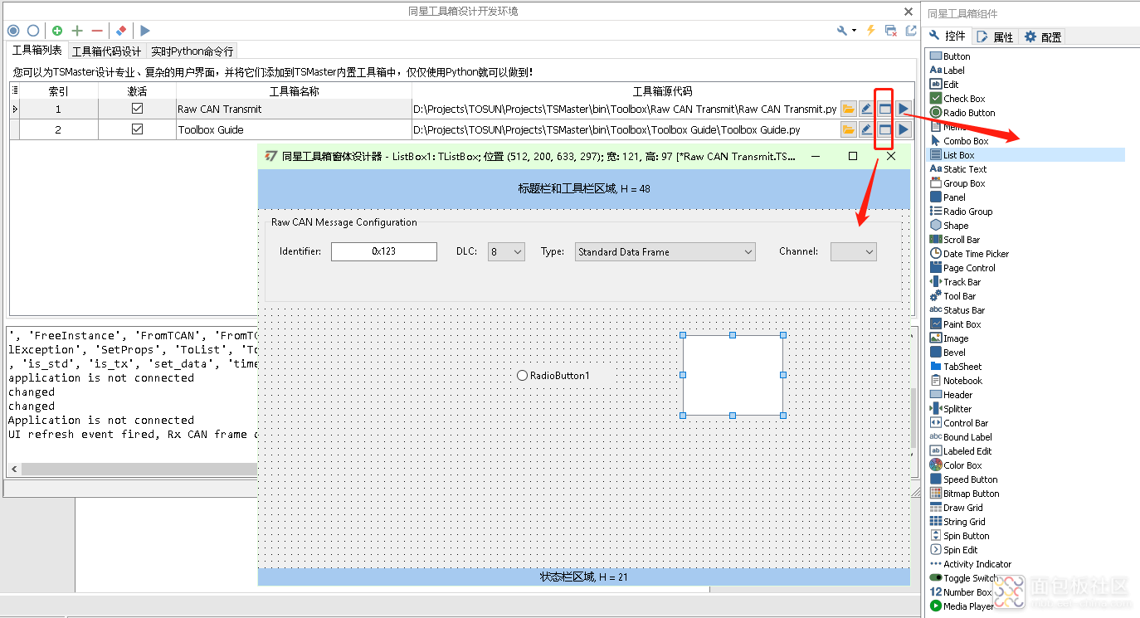Image resolution: width=1140 pixels, height=618 pixels.
Task: Open form designer for Raw CAN Transmit
Action: pos(884,109)
